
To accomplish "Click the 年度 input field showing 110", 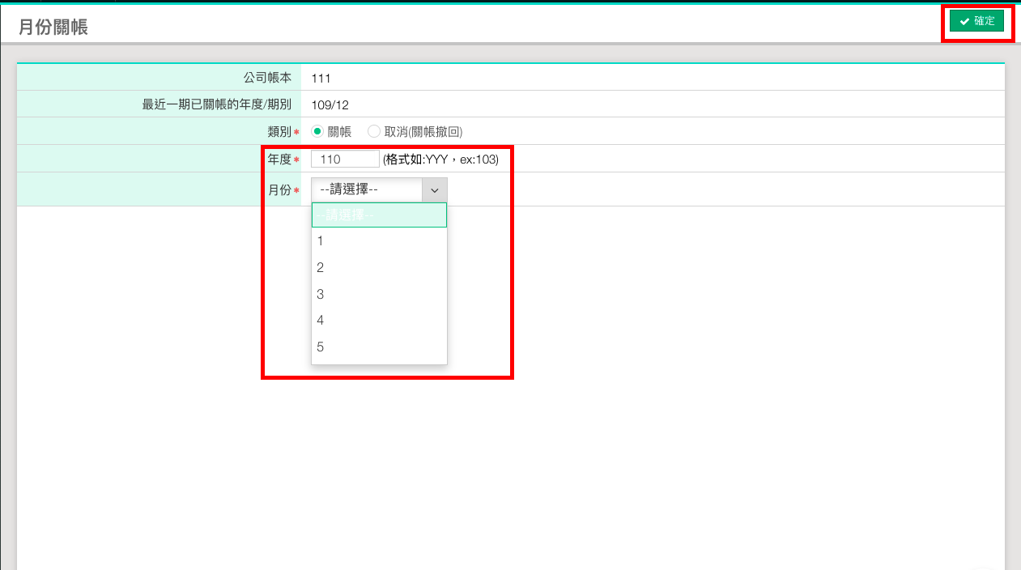I will pos(345,160).
